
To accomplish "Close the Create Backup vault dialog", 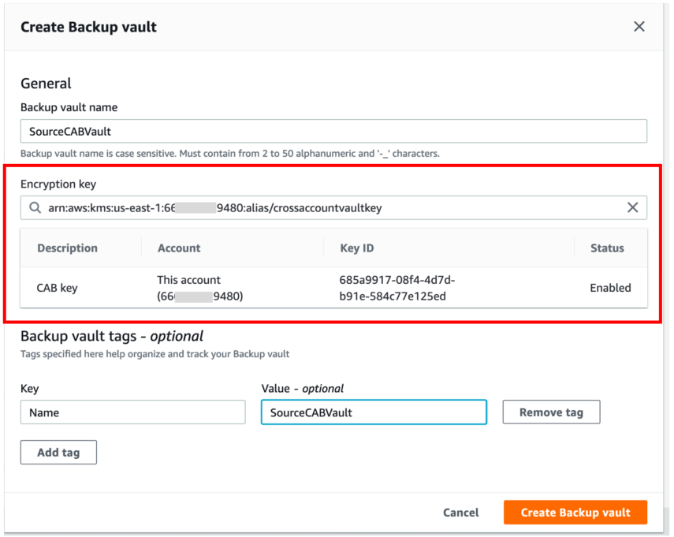I will tap(639, 26).
